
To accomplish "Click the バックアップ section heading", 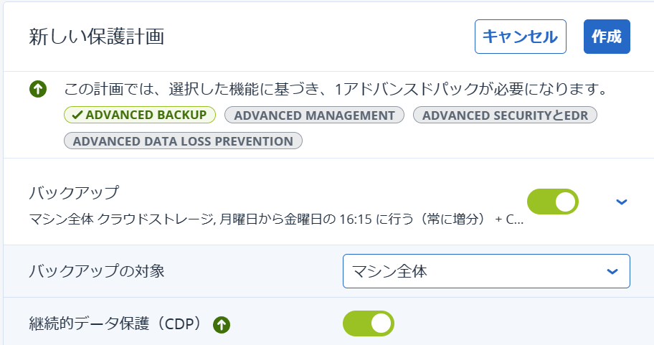I will [x=75, y=192].
